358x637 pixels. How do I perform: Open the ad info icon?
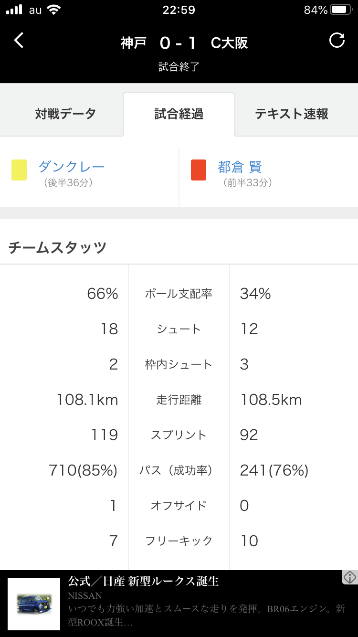pos(350,577)
